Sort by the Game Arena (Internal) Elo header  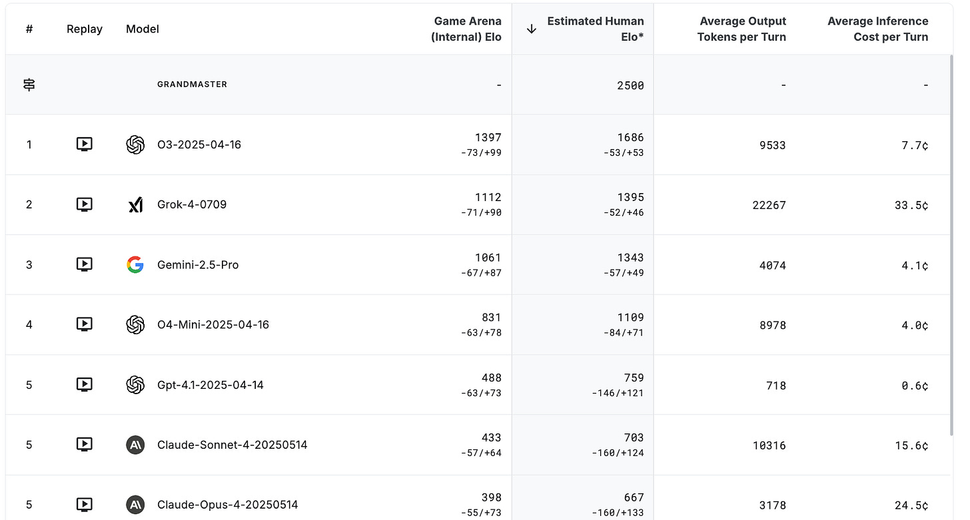tap(466, 29)
